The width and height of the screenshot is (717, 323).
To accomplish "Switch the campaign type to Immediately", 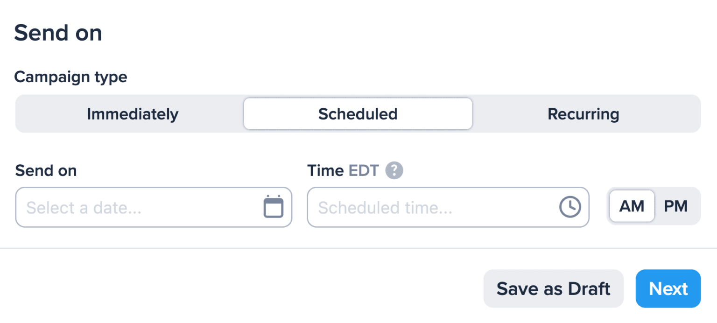I will point(132,113).
